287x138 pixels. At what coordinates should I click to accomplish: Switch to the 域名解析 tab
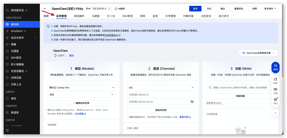pos(79,16)
